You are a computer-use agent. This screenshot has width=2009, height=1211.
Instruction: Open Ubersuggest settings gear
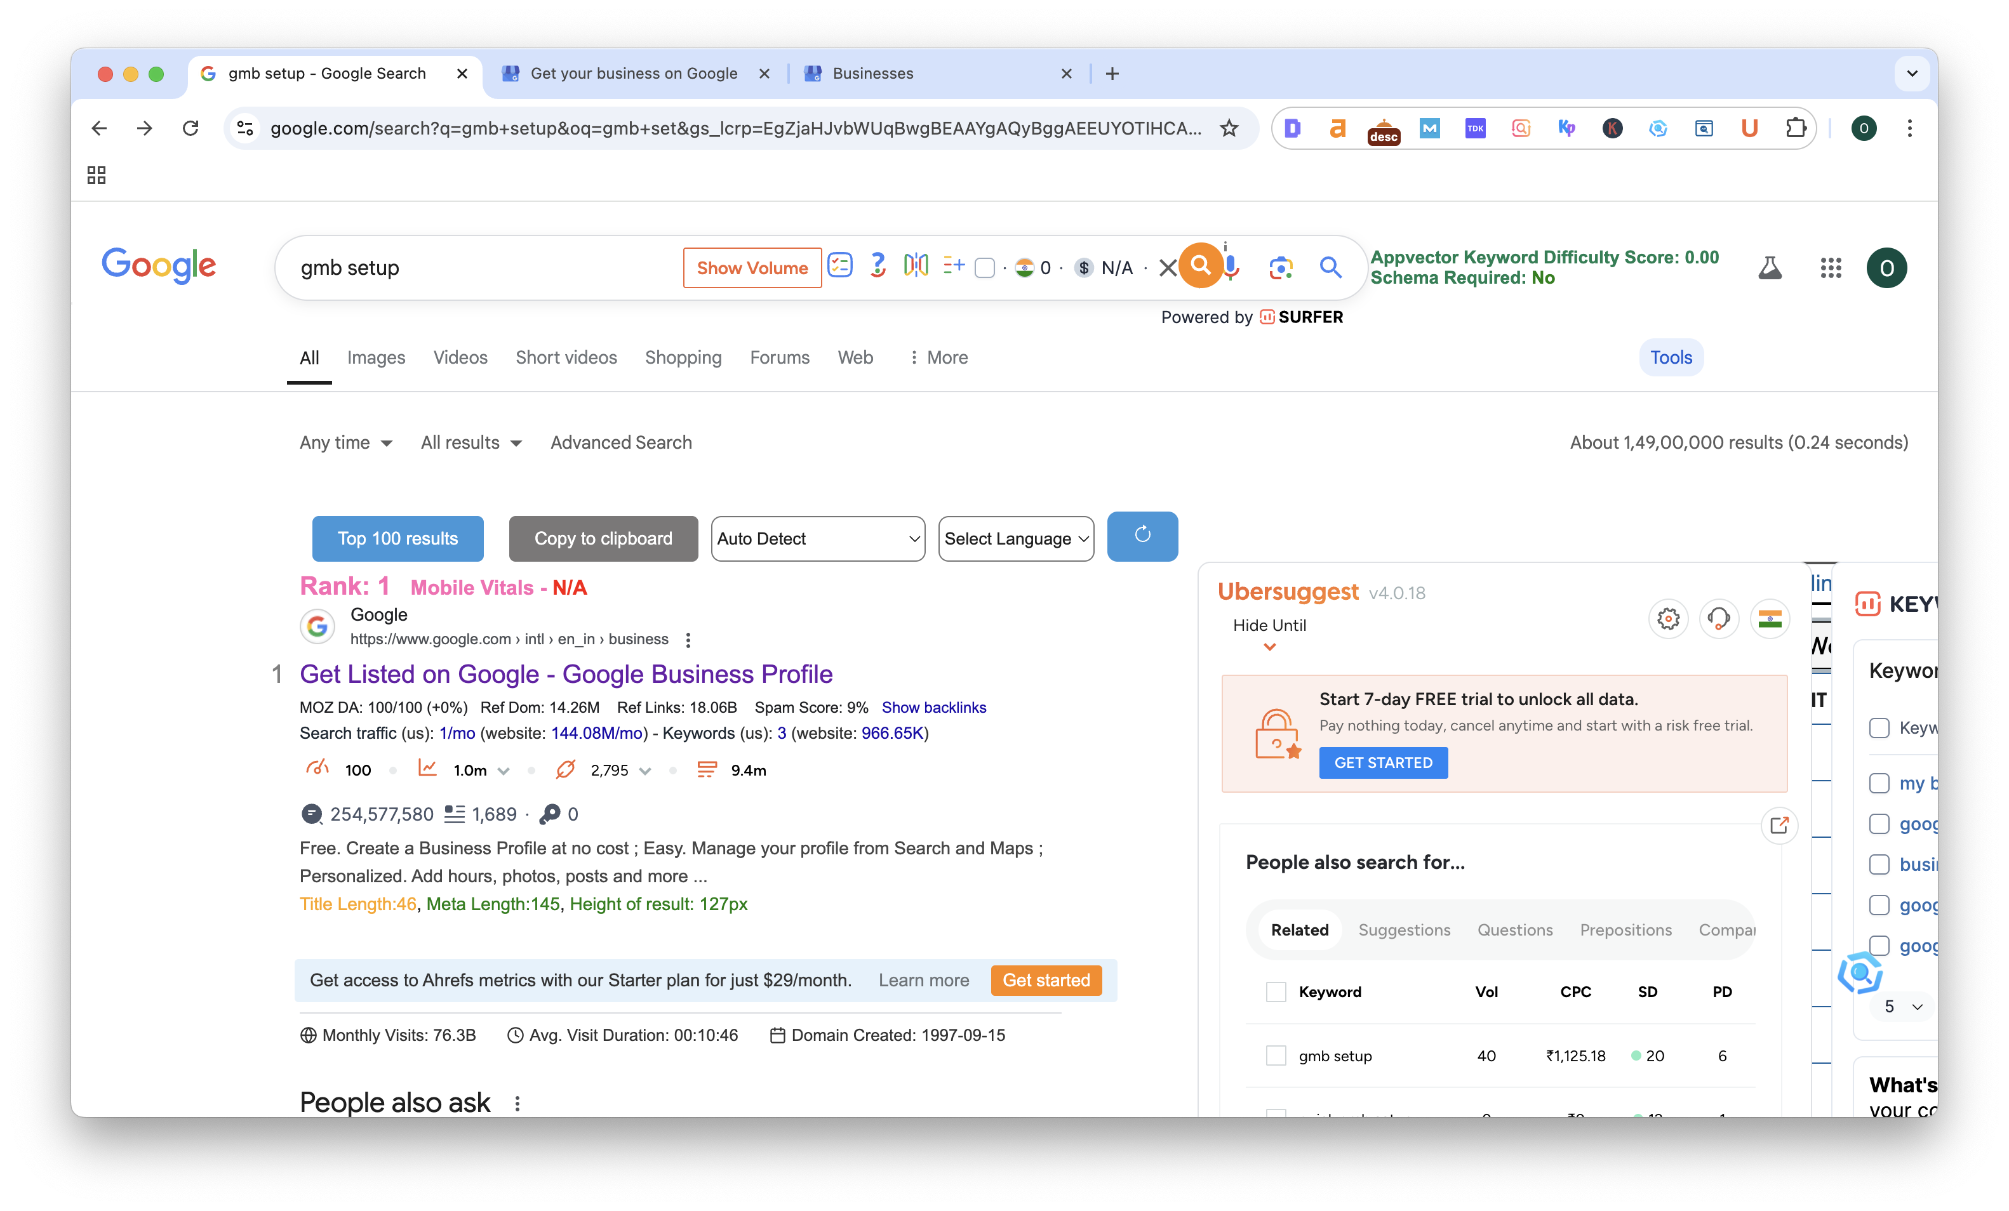(x=1668, y=619)
